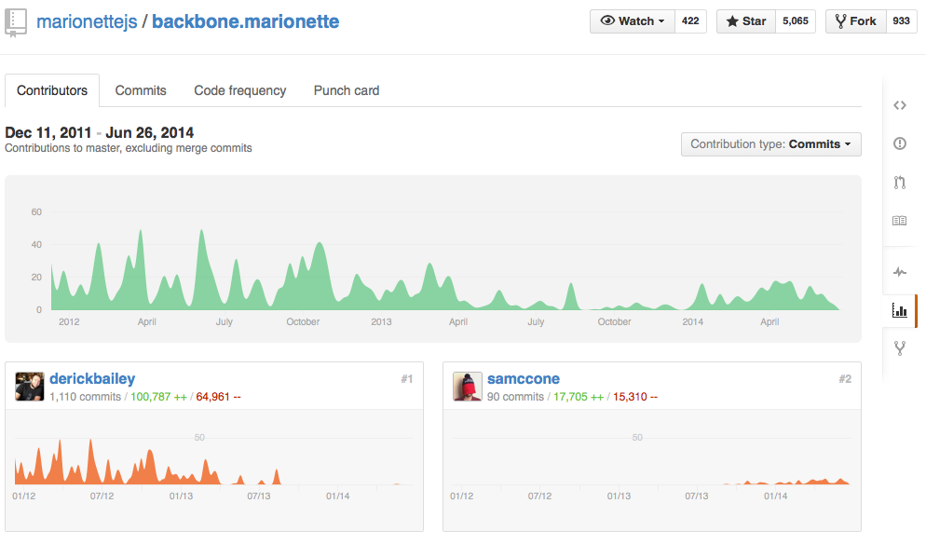
Task: Click the '17,705 ++' additions text
Action: click(579, 397)
